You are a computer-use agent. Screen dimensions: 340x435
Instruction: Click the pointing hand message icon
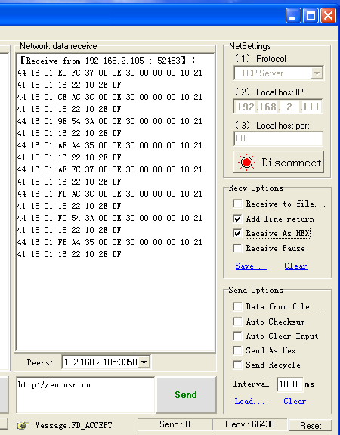23,425
